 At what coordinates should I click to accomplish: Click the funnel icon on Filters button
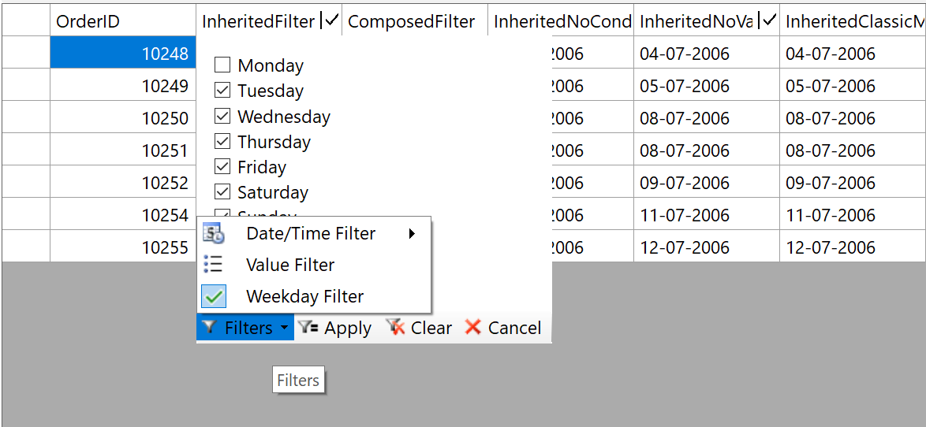(x=209, y=328)
